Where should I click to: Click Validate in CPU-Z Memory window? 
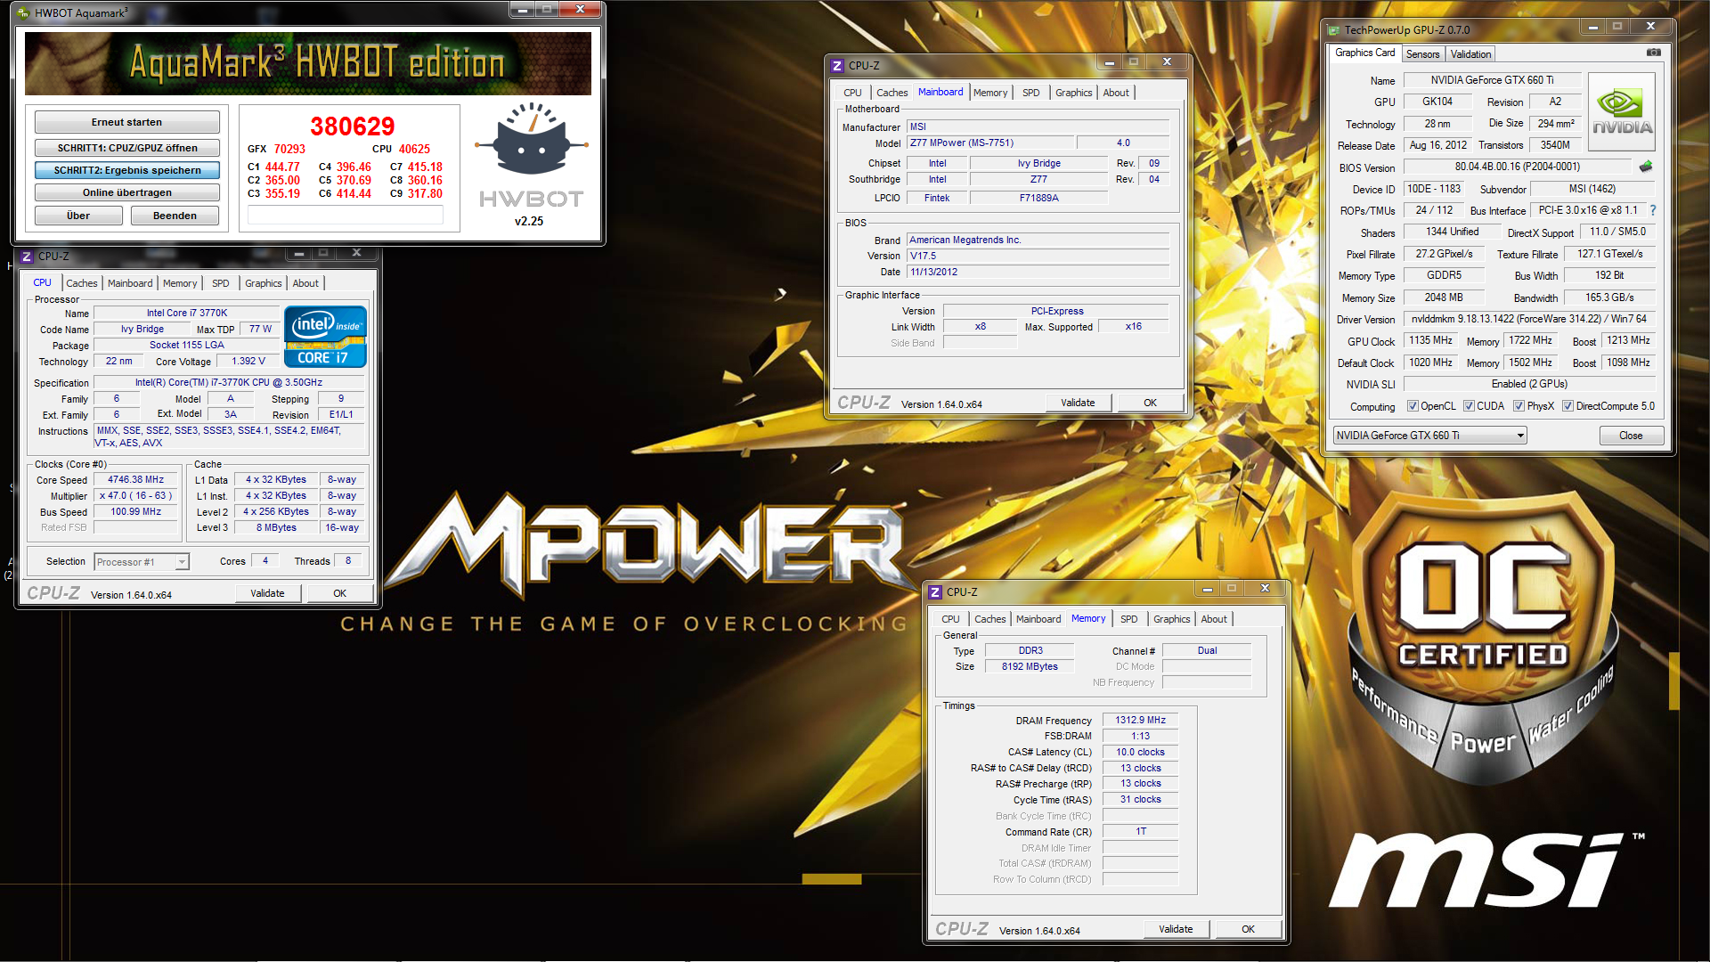(1176, 929)
